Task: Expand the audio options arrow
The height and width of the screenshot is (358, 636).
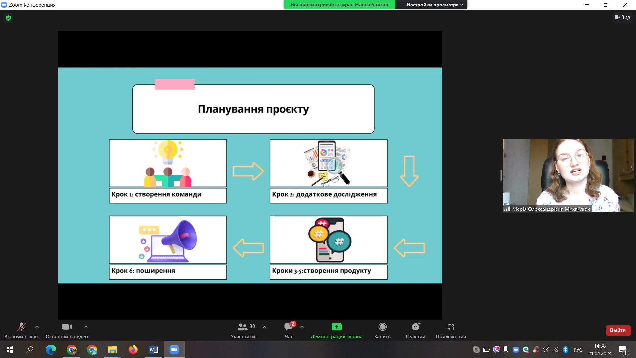Action: 37,327
